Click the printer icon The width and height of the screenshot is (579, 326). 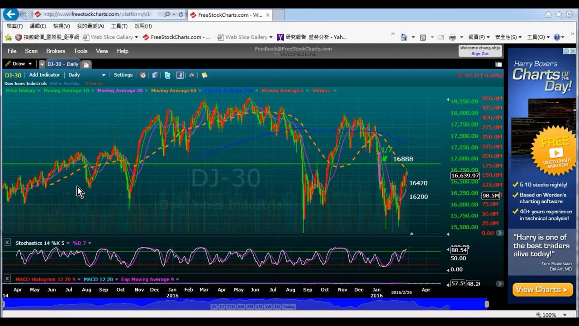[x=452, y=37]
